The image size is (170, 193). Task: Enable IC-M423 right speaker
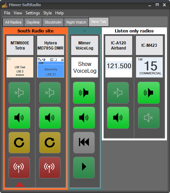149,118
